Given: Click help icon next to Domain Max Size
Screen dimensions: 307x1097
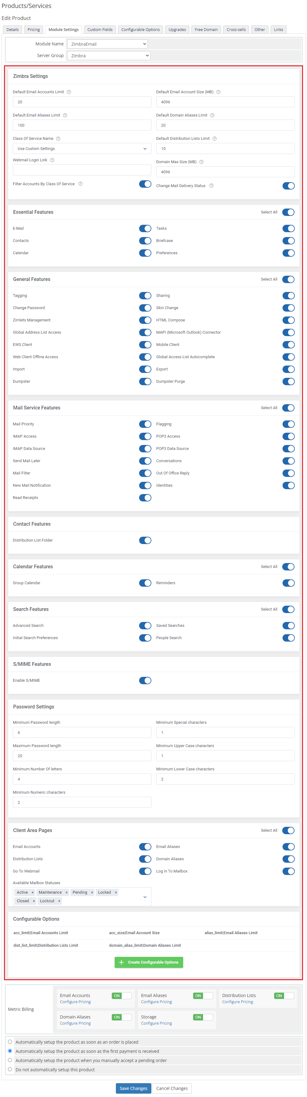Looking at the screenshot, I should (x=201, y=162).
